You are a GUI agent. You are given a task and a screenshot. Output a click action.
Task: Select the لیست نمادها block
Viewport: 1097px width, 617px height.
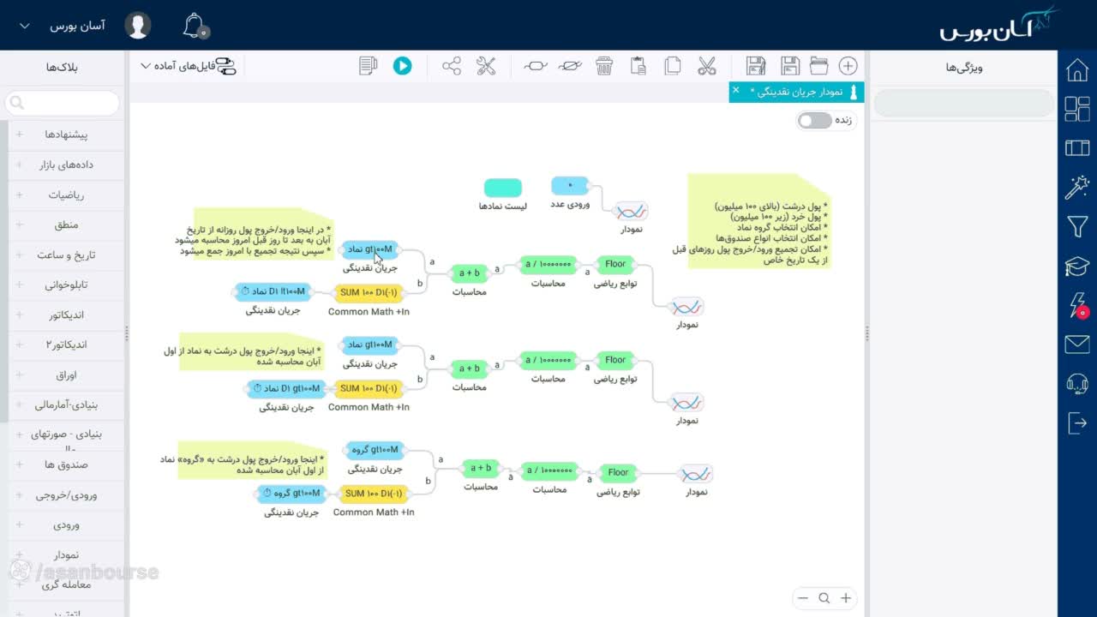pos(503,188)
